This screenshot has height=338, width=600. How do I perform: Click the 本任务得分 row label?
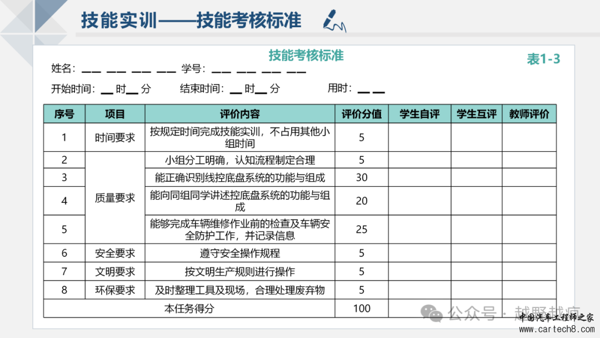coord(189,308)
